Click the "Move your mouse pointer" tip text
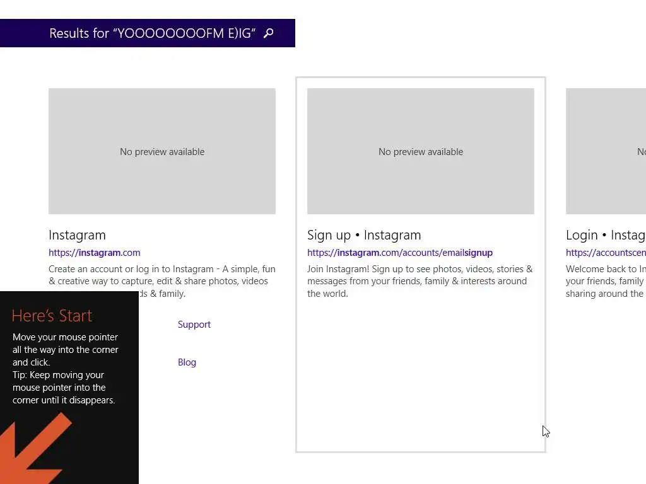The image size is (646, 484). coord(65,349)
